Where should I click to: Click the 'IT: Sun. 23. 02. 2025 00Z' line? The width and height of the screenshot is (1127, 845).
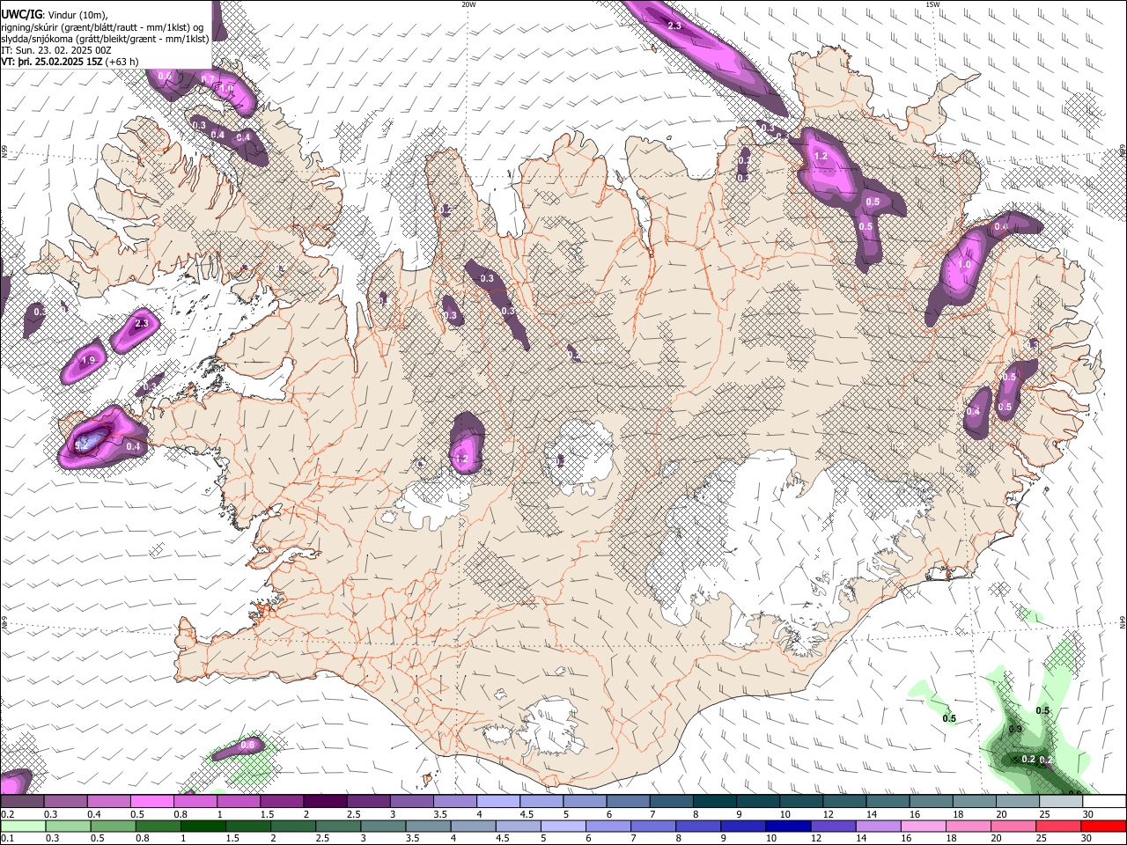[x=56, y=50]
